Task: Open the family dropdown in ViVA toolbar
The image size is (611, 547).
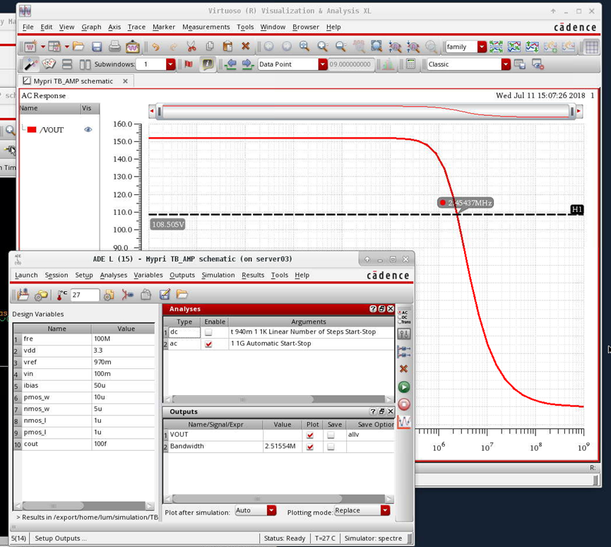Action: point(480,46)
